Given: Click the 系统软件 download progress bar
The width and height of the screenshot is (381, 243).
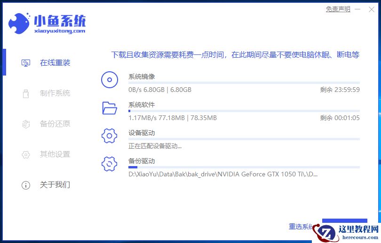Looking at the screenshot, I should [244, 111].
